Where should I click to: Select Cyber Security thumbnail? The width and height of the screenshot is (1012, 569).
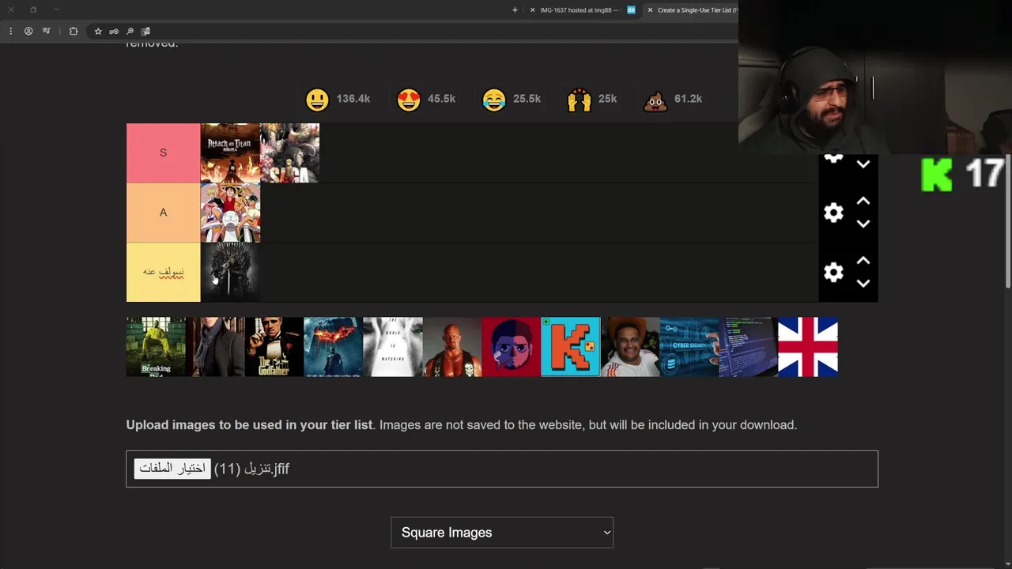[x=689, y=347]
